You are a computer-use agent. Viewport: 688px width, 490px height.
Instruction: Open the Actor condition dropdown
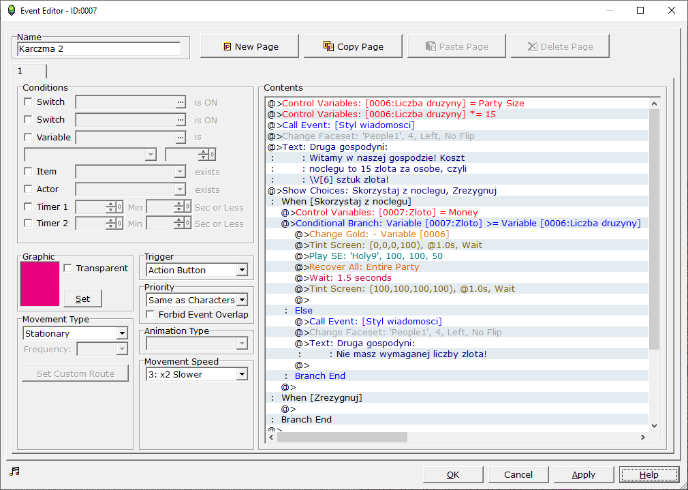[x=131, y=189]
